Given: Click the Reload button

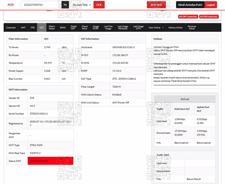Looking at the screenshot, I should [185, 99].
